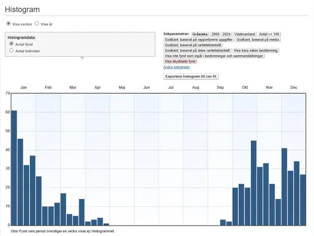Open the 'Ändra sökningen' link
Screen dimensions: 314x236
click(x=176, y=67)
